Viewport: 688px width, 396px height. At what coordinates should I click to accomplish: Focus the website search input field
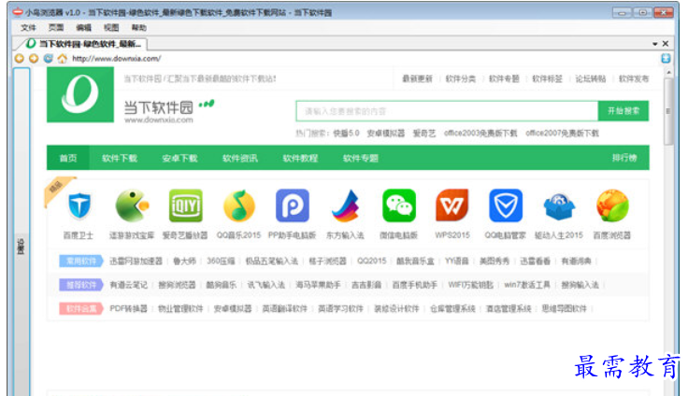point(446,110)
